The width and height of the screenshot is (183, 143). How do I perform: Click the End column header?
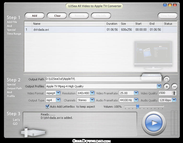(156, 24)
